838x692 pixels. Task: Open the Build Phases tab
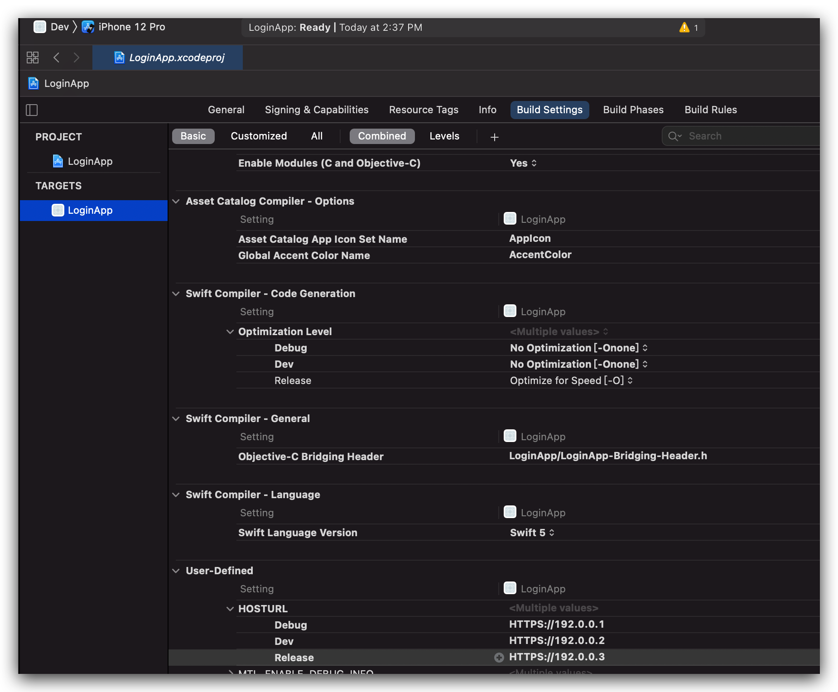tap(633, 110)
